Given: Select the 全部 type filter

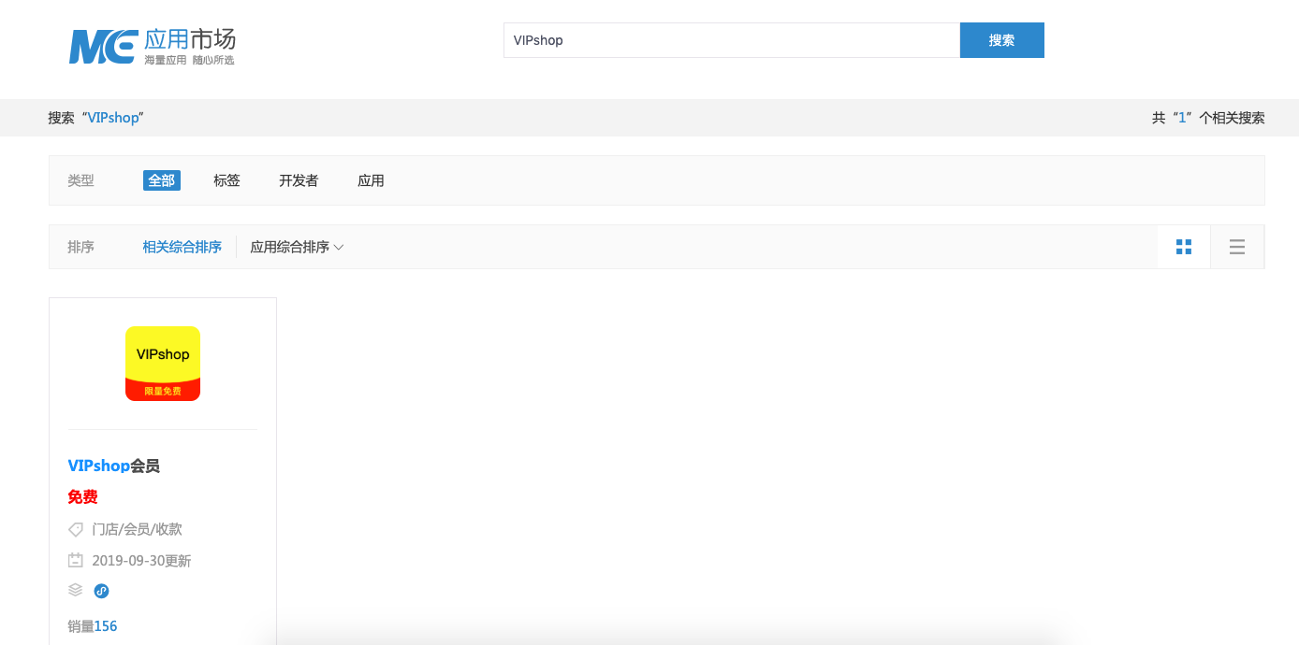Looking at the screenshot, I should [162, 180].
